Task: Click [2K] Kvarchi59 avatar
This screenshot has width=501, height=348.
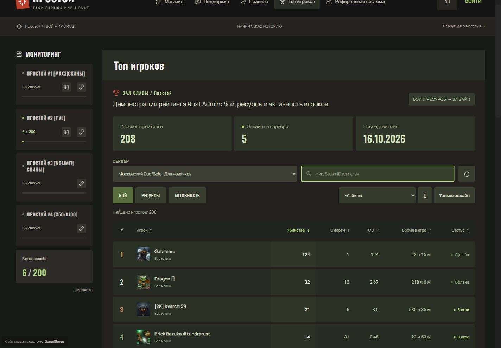Action: click(143, 309)
